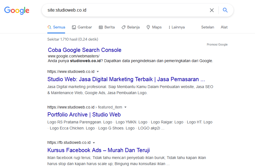Click the Lainnya three-dot icon
Viewport: 255px width, 167px height.
[169, 27]
